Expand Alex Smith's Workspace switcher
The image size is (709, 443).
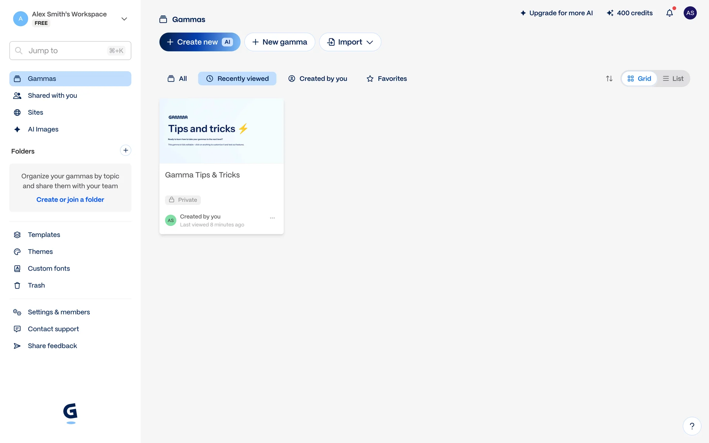(x=124, y=18)
